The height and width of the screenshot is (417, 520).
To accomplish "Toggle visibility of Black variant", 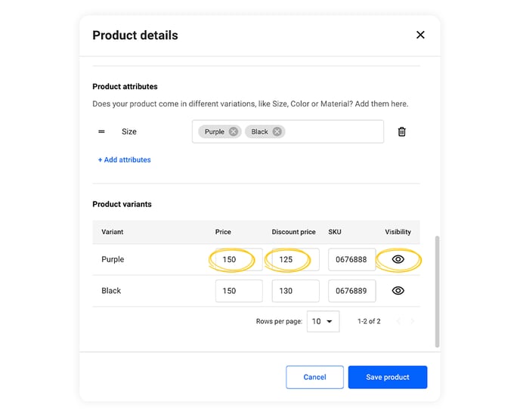I will [398, 291].
